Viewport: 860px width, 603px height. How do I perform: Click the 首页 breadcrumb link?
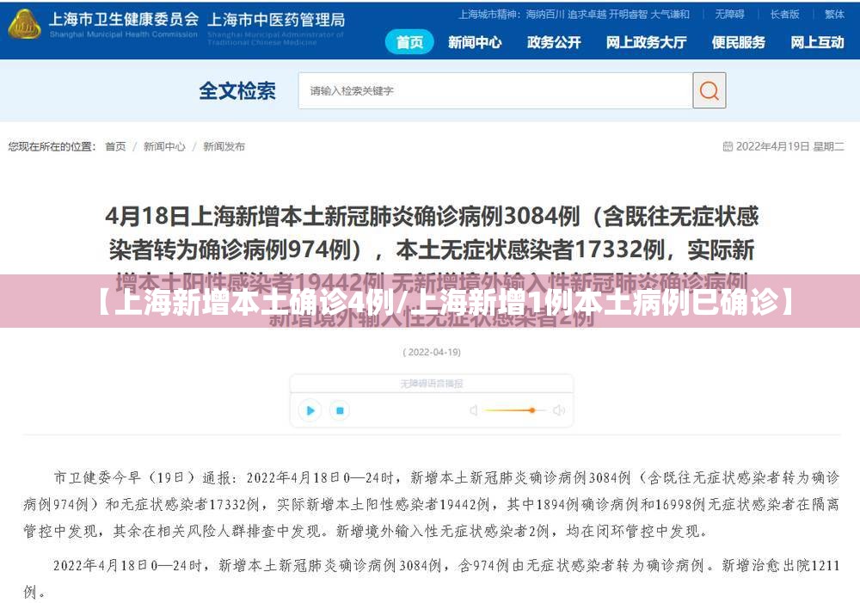(x=115, y=146)
